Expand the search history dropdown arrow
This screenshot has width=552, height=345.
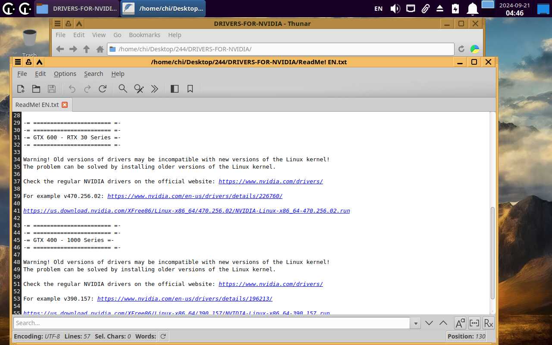tap(416, 323)
